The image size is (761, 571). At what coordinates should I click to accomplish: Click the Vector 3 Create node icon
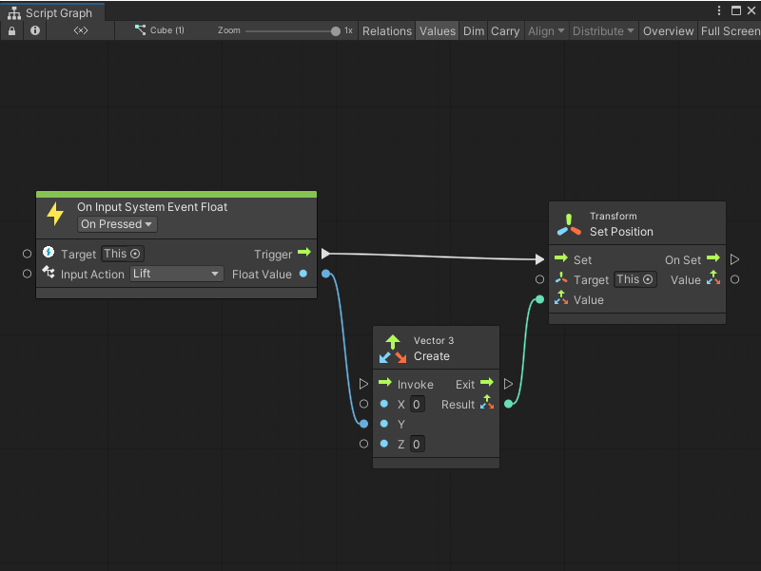392,347
